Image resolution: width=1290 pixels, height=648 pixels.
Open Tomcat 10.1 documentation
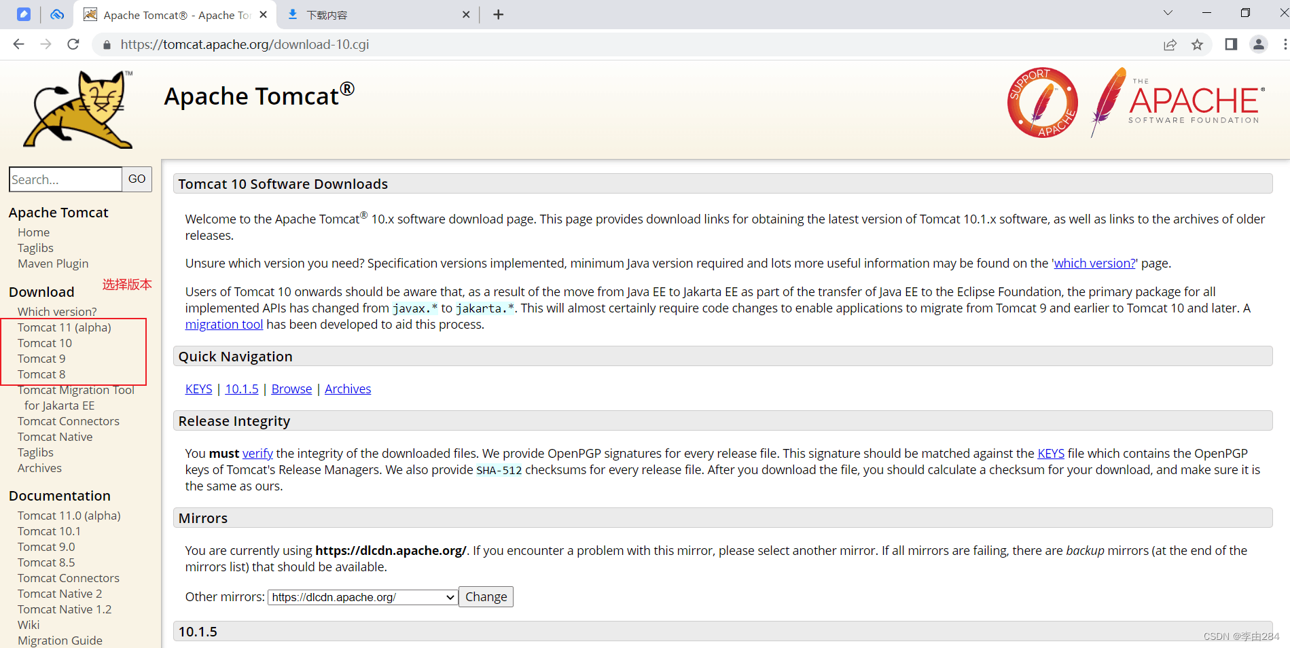point(49,531)
